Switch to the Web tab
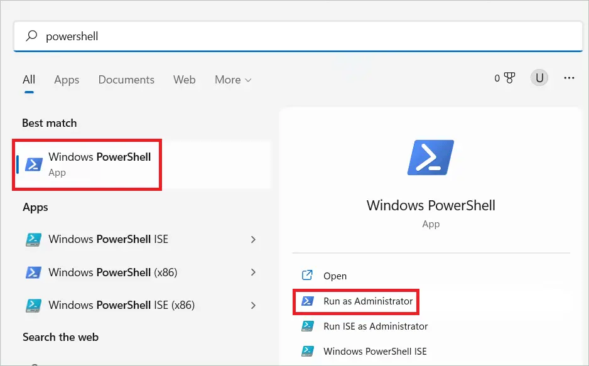 pos(184,80)
